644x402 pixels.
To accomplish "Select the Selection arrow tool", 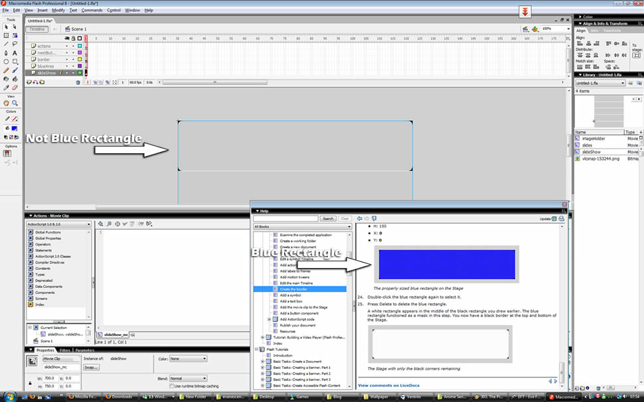I will point(6,27).
